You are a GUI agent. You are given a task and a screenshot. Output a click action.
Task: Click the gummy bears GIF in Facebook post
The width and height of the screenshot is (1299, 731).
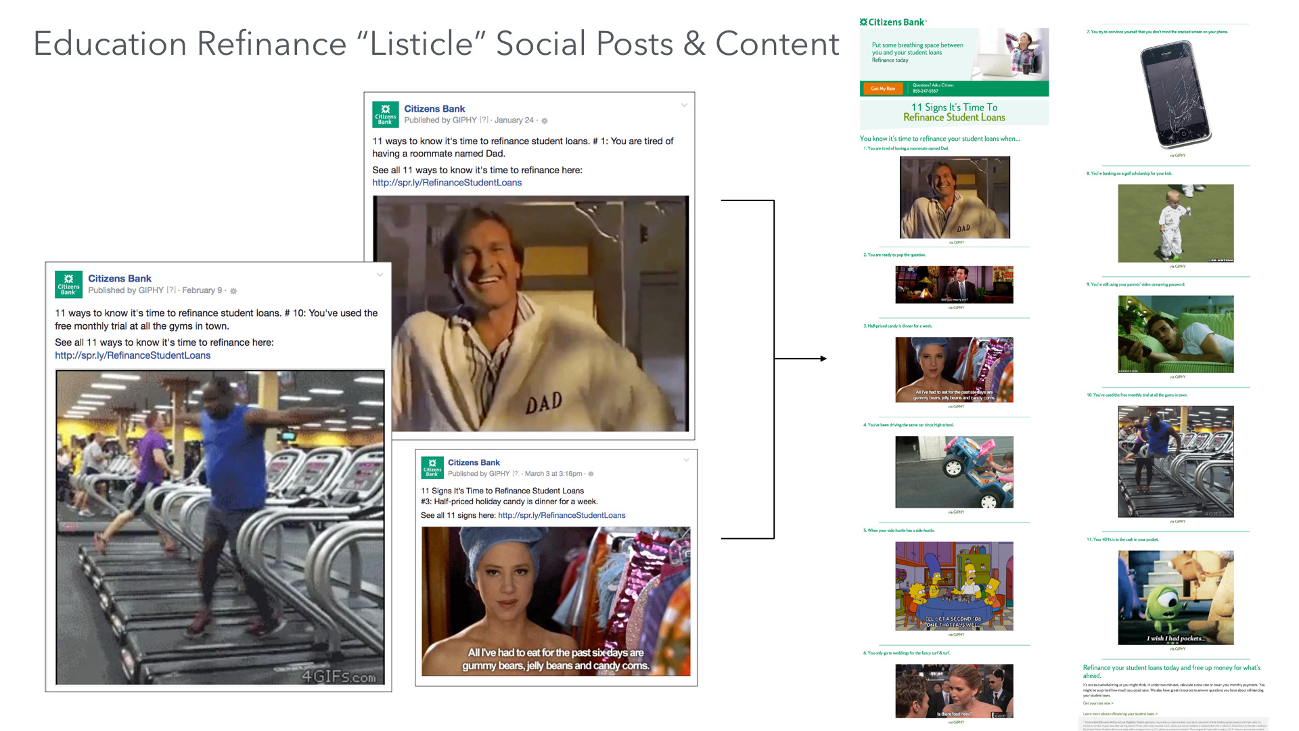[556, 601]
